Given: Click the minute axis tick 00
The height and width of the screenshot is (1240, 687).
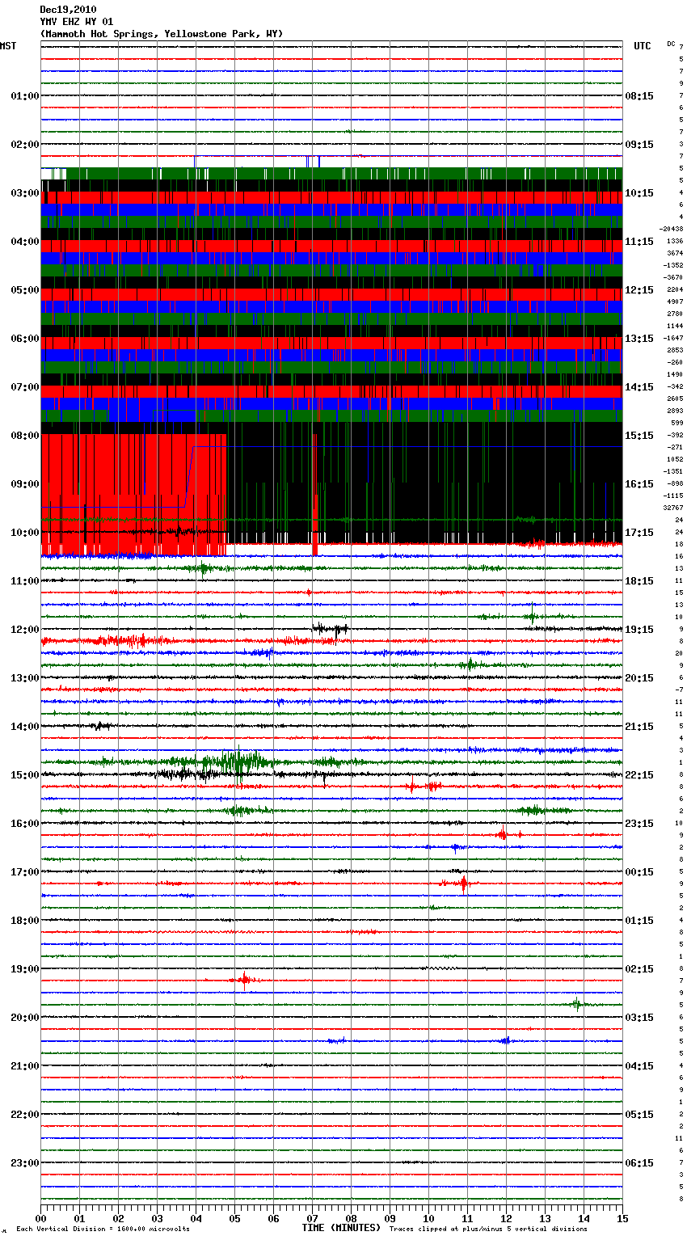Looking at the screenshot, I should [x=41, y=1218].
